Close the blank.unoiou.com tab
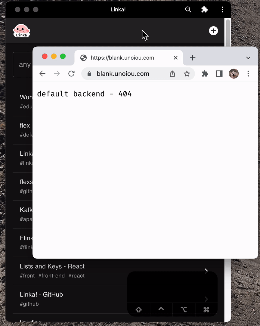This screenshot has width=260, height=326. pyautogui.click(x=175, y=58)
